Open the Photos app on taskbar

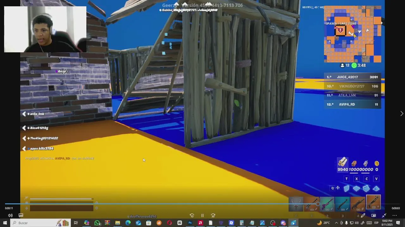tap(262, 223)
